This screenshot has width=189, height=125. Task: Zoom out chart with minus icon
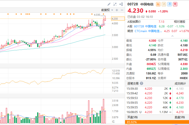pos(122,10)
